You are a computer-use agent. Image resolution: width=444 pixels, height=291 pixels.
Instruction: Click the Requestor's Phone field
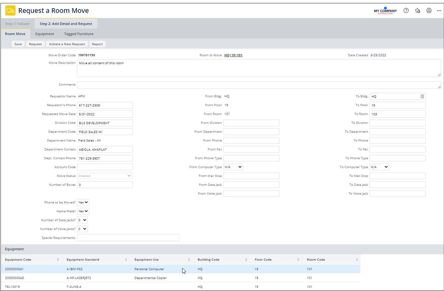click(105, 105)
